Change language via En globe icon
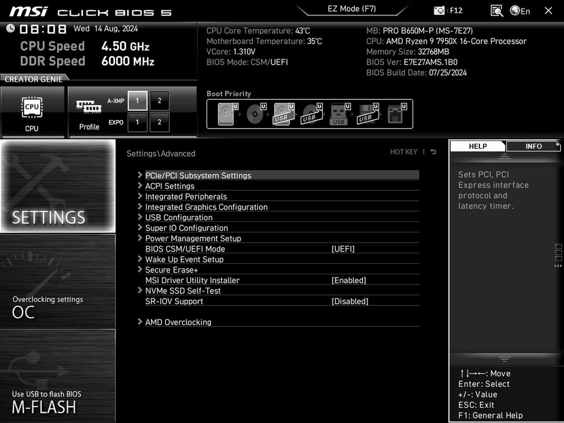 click(520, 11)
